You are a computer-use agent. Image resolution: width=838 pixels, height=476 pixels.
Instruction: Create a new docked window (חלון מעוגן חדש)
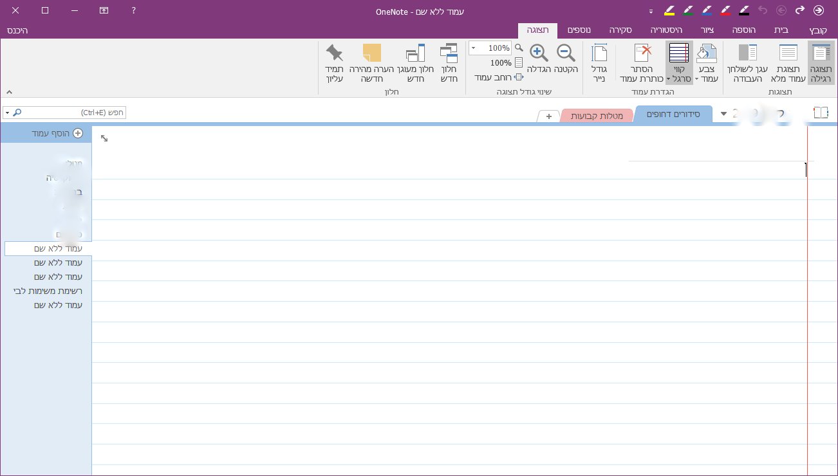[414, 61]
